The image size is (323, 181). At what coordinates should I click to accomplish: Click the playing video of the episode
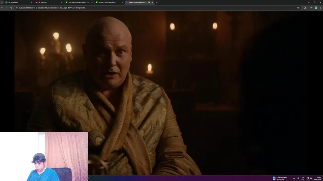point(161,93)
